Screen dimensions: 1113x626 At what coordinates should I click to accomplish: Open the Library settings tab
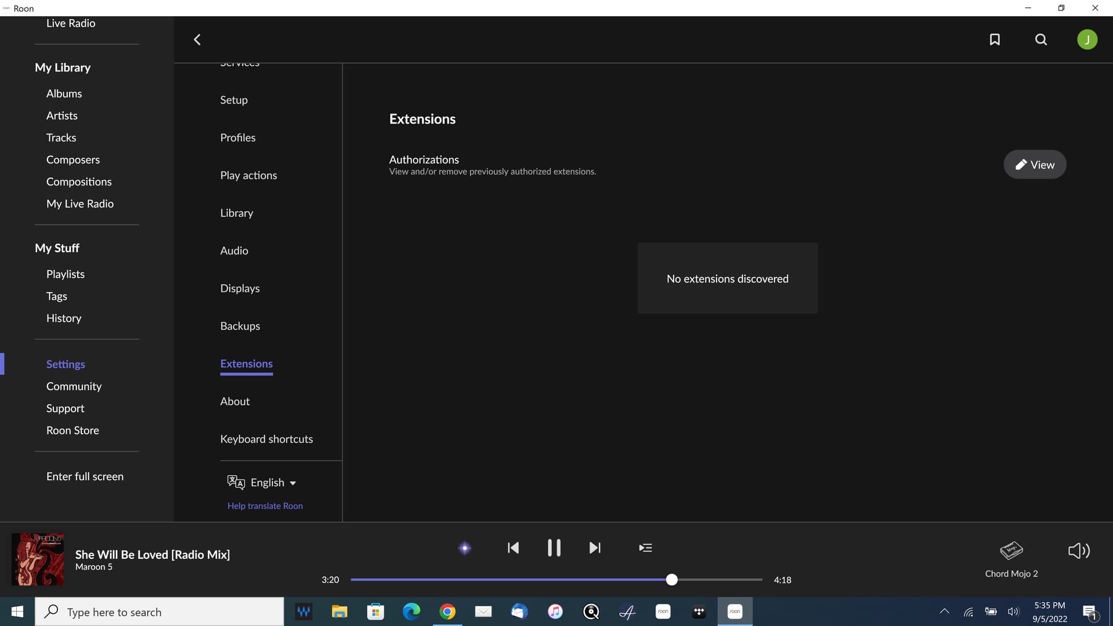click(x=237, y=213)
